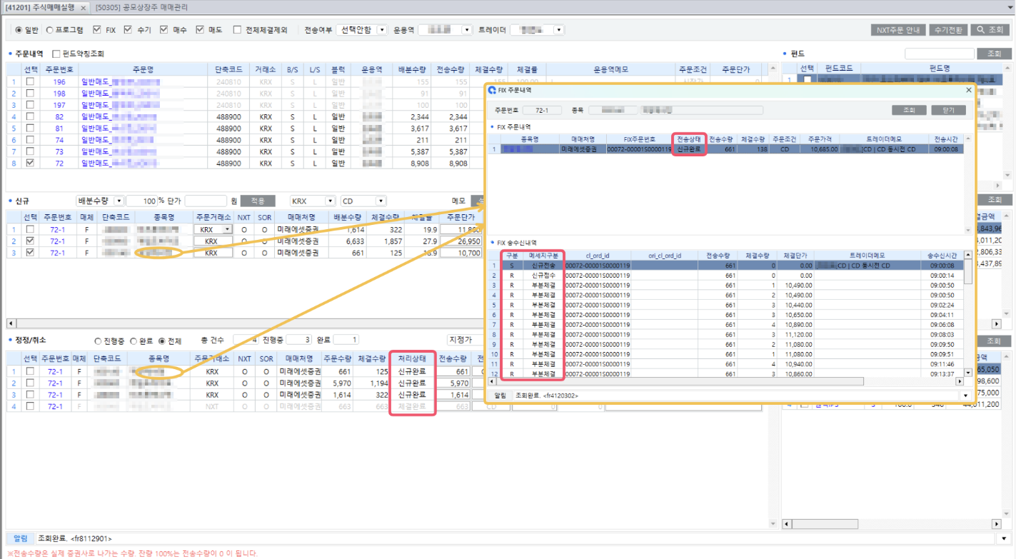Select the 신규접수 message row
Viewport: 1016px width, 559px height.
726,275
